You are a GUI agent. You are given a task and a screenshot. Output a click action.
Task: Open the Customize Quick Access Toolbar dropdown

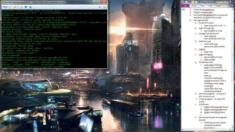[199, 3]
